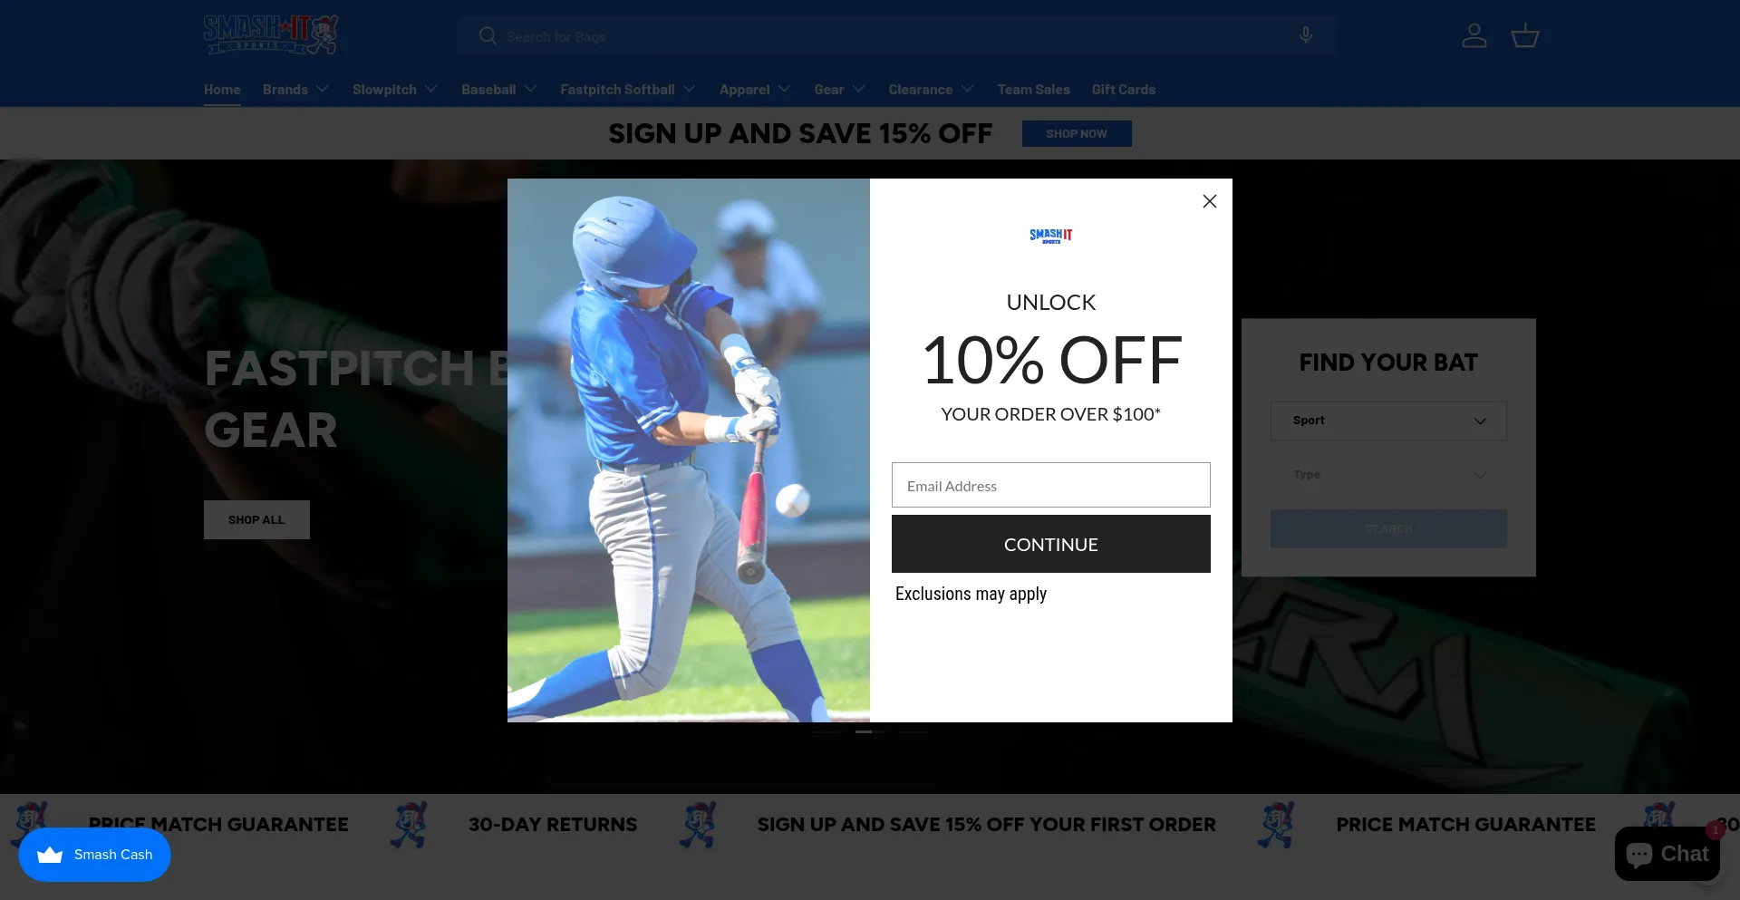Expand the Fastpitch Softball menu
1740x900 pixels.
(628, 89)
